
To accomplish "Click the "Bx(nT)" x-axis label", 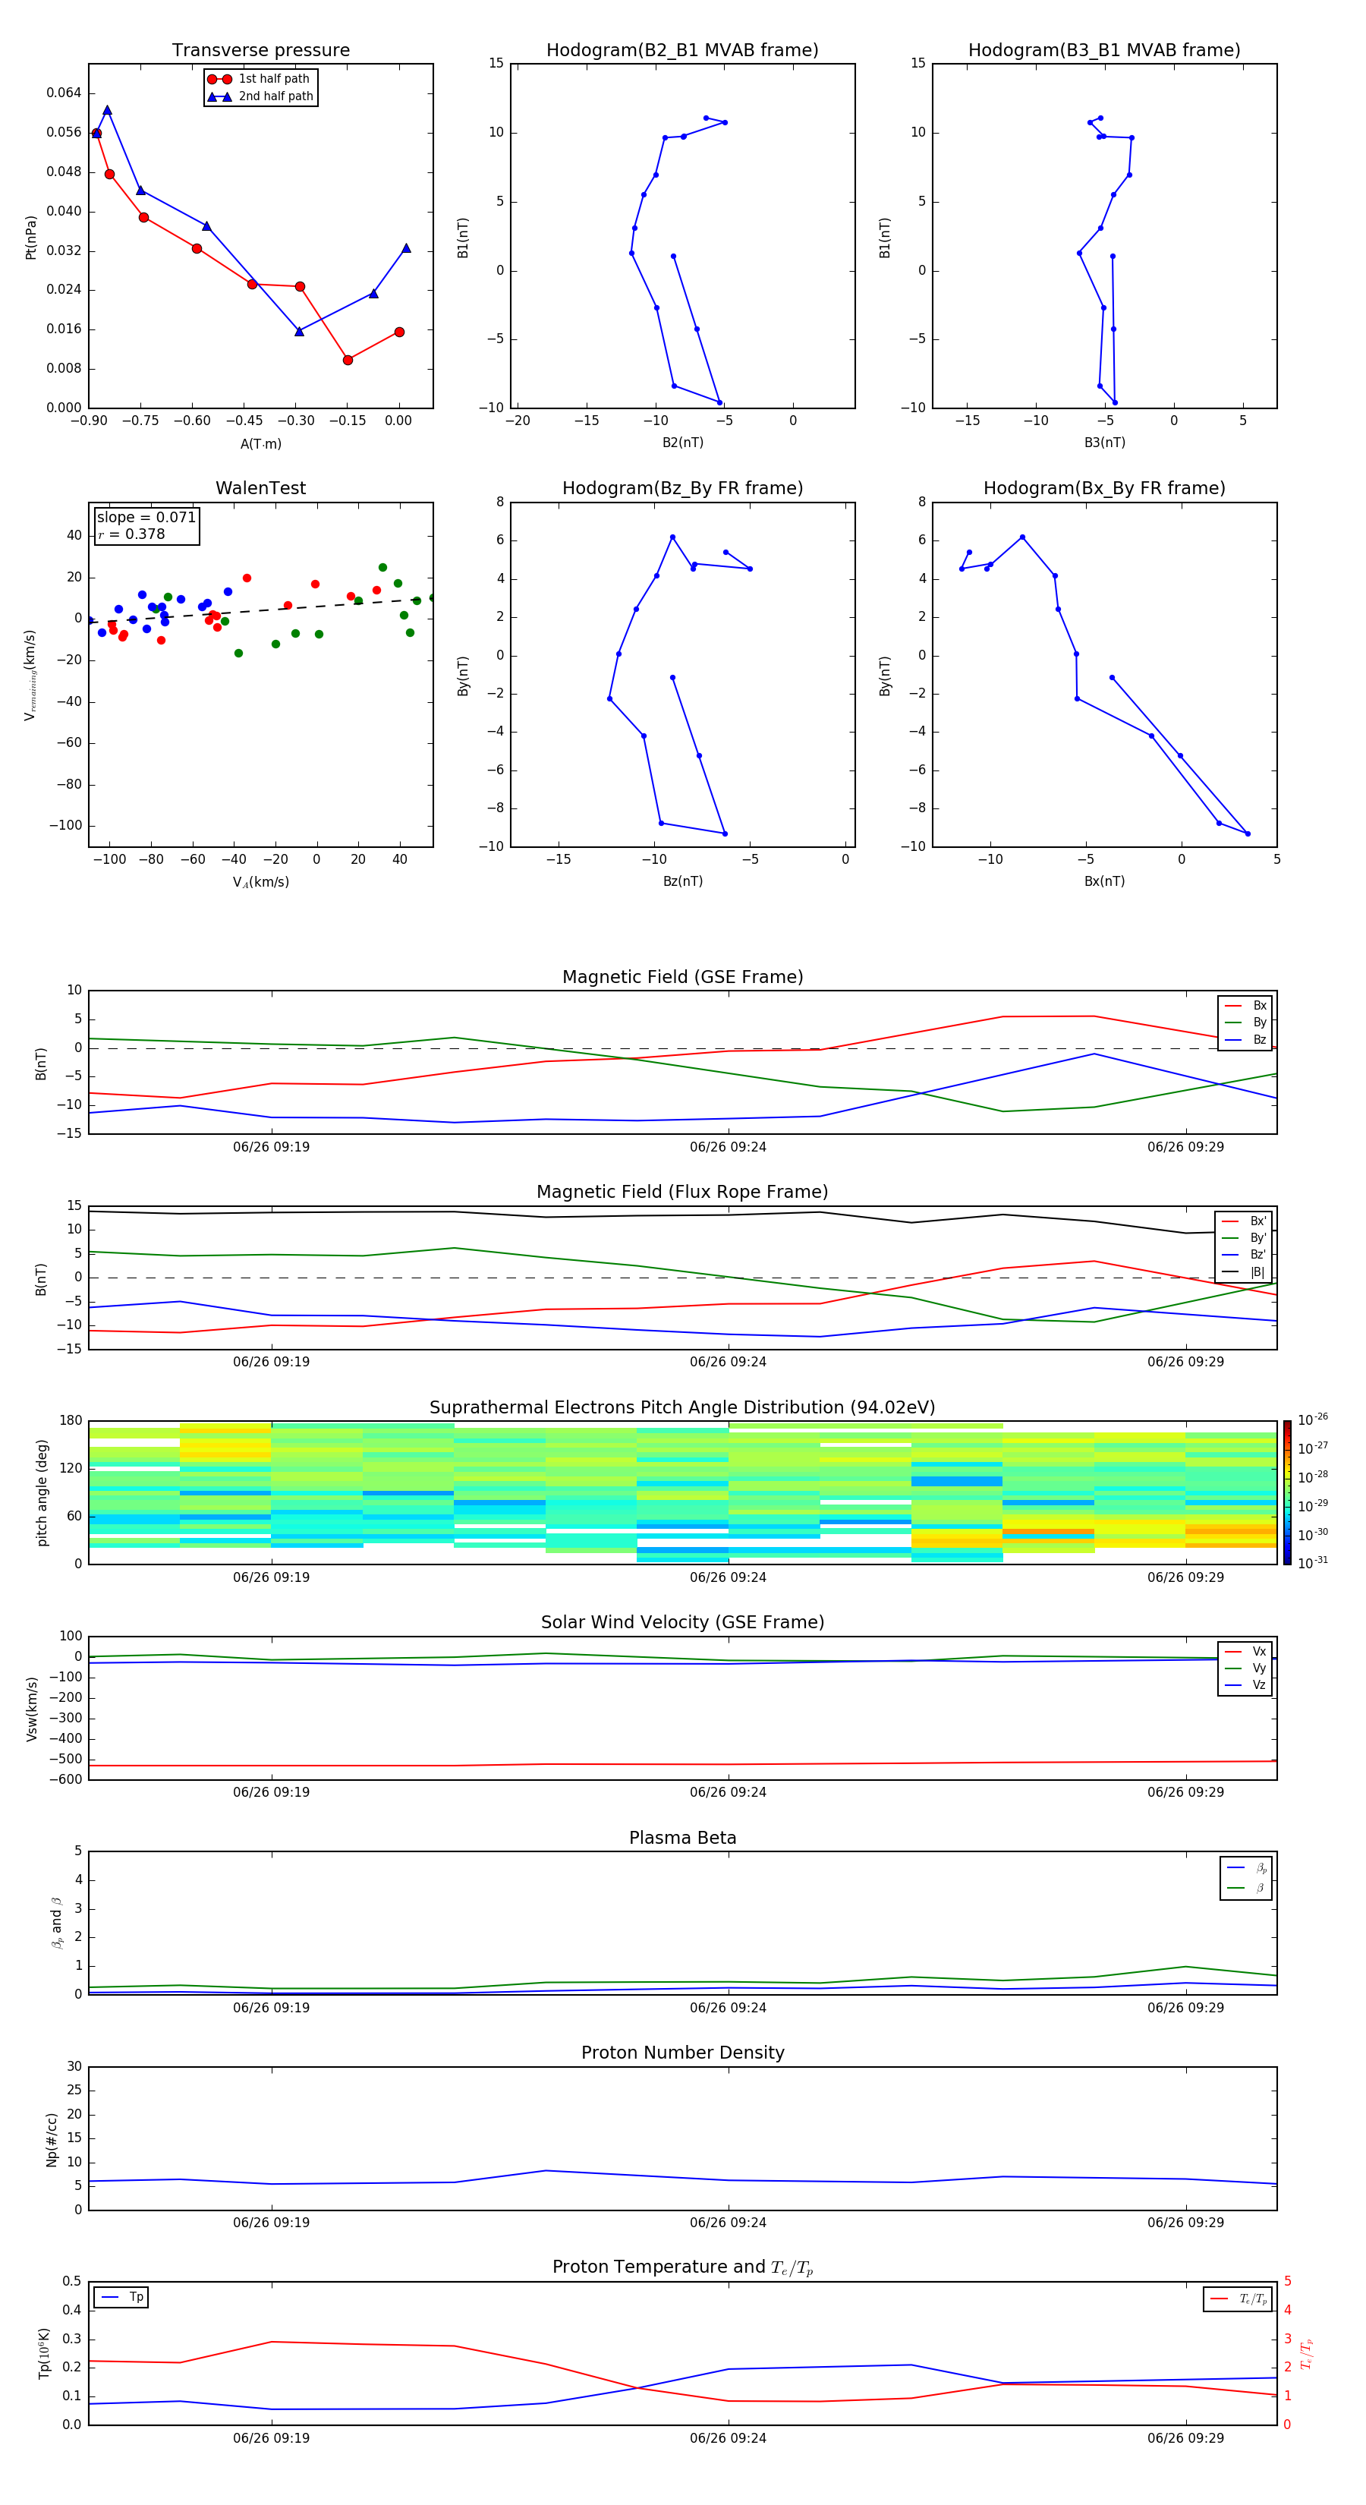I will [x=1104, y=881].
